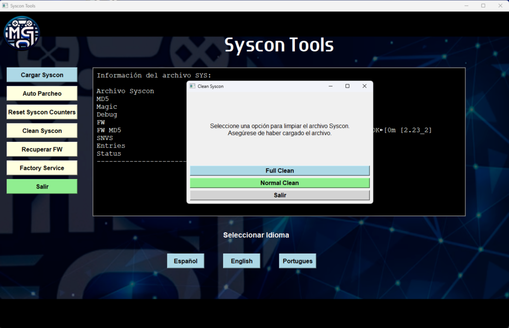Click the Clean Syscon dialog title icon
The height and width of the screenshot is (328, 509).
point(192,86)
